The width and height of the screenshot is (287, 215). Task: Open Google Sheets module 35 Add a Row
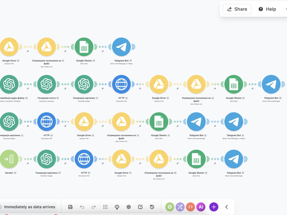pyautogui.click(x=234, y=84)
